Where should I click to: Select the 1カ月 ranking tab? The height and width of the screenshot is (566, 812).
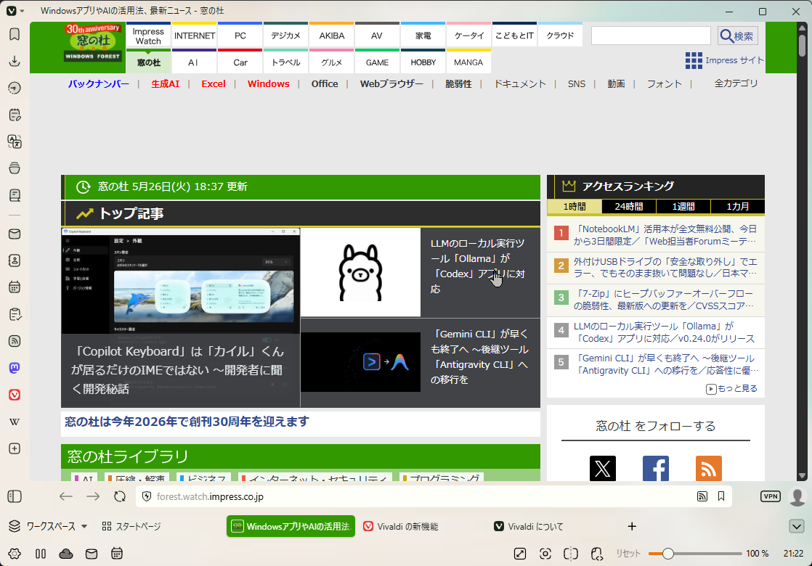coord(737,206)
